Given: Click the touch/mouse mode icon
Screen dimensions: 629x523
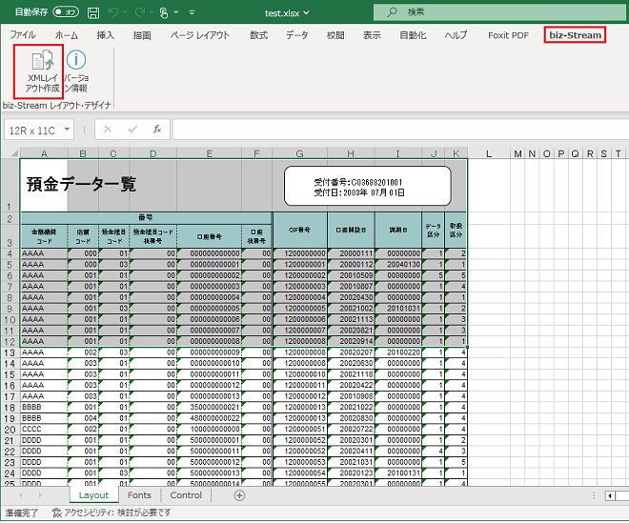Looking at the screenshot, I should (164, 12).
